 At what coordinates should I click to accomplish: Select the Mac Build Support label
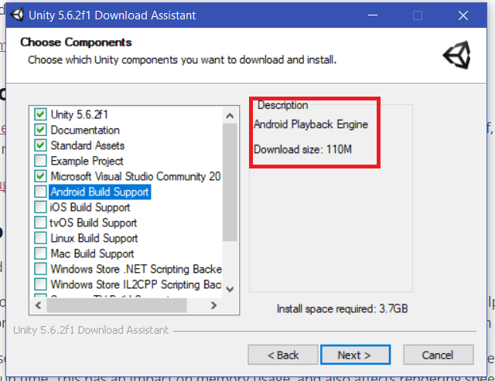pos(92,253)
